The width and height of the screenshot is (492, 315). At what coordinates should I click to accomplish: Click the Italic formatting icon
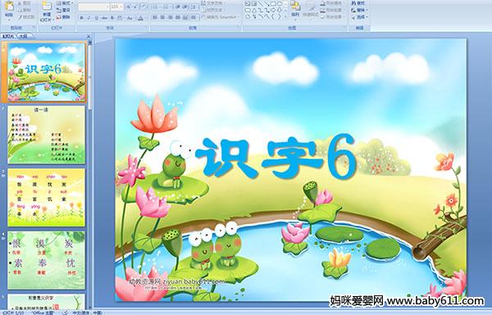point(89,18)
